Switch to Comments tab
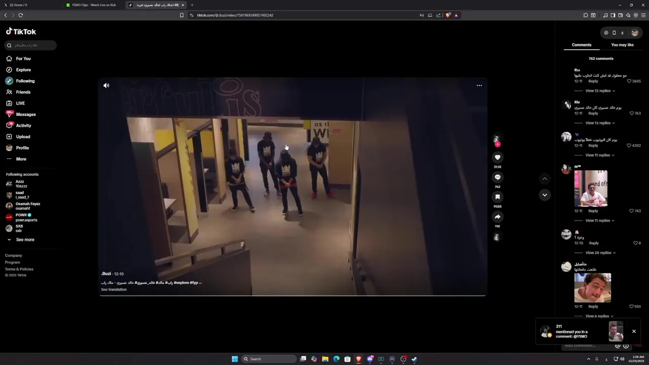649x365 pixels. pos(582,45)
